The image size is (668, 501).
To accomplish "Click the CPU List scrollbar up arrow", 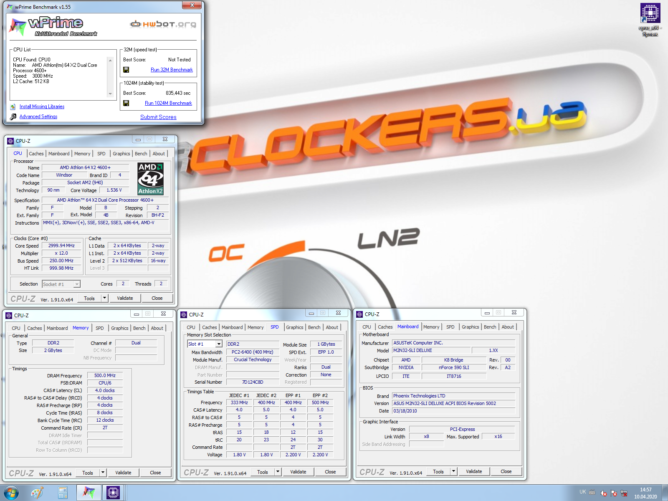I will coord(110,61).
